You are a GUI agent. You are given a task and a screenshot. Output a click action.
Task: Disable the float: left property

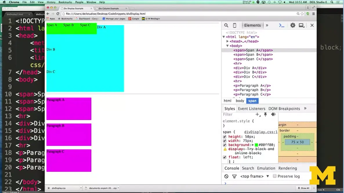[x=225, y=157]
